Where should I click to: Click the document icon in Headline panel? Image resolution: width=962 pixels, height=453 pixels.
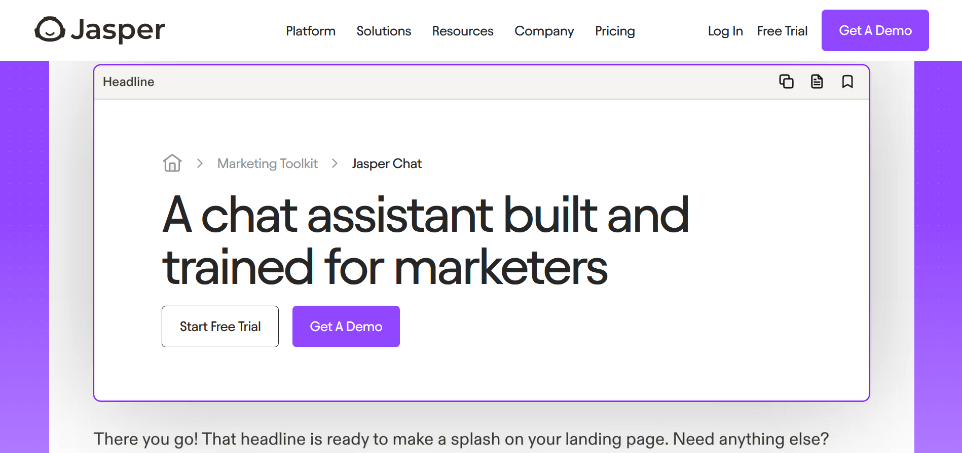pyautogui.click(x=817, y=81)
